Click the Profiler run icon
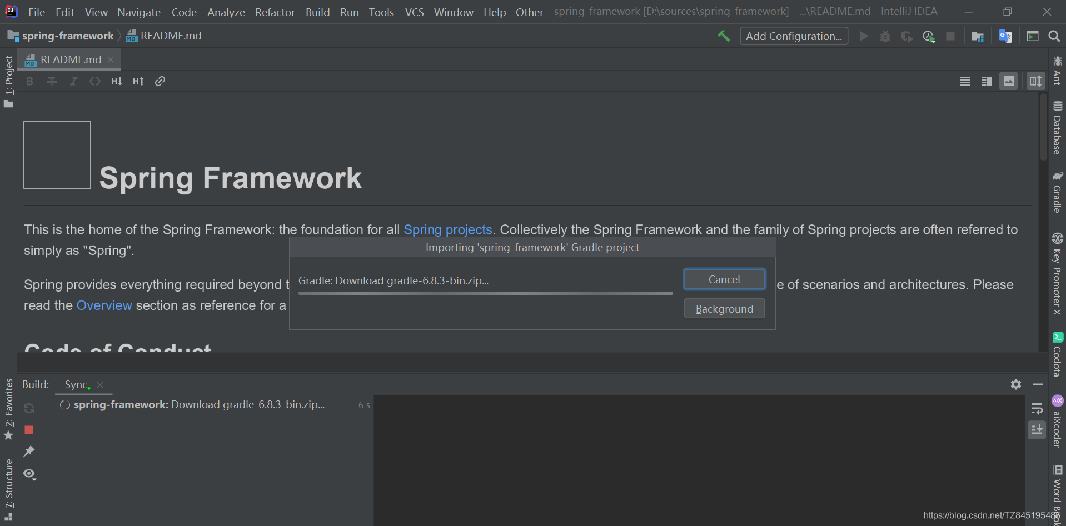The width and height of the screenshot is (1066, 526). click(929, 36)
